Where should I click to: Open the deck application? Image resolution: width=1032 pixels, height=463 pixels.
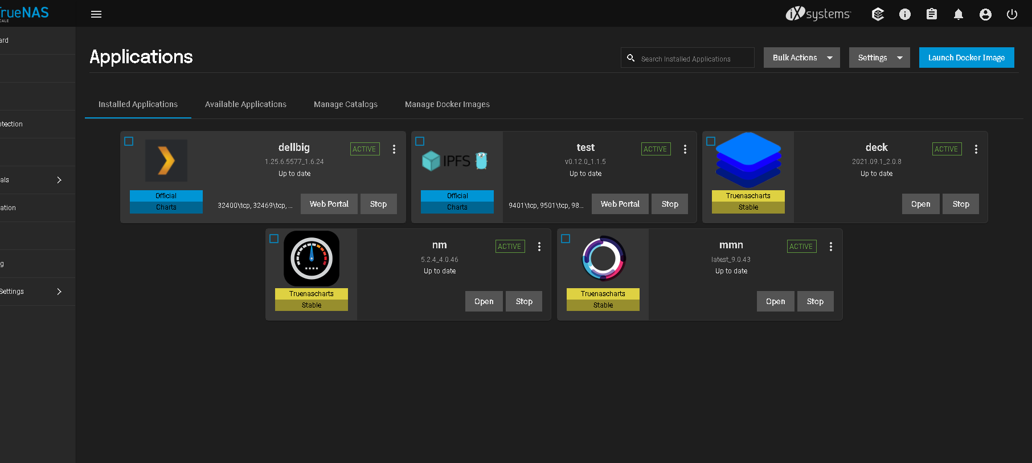click(x=921, y=204)
